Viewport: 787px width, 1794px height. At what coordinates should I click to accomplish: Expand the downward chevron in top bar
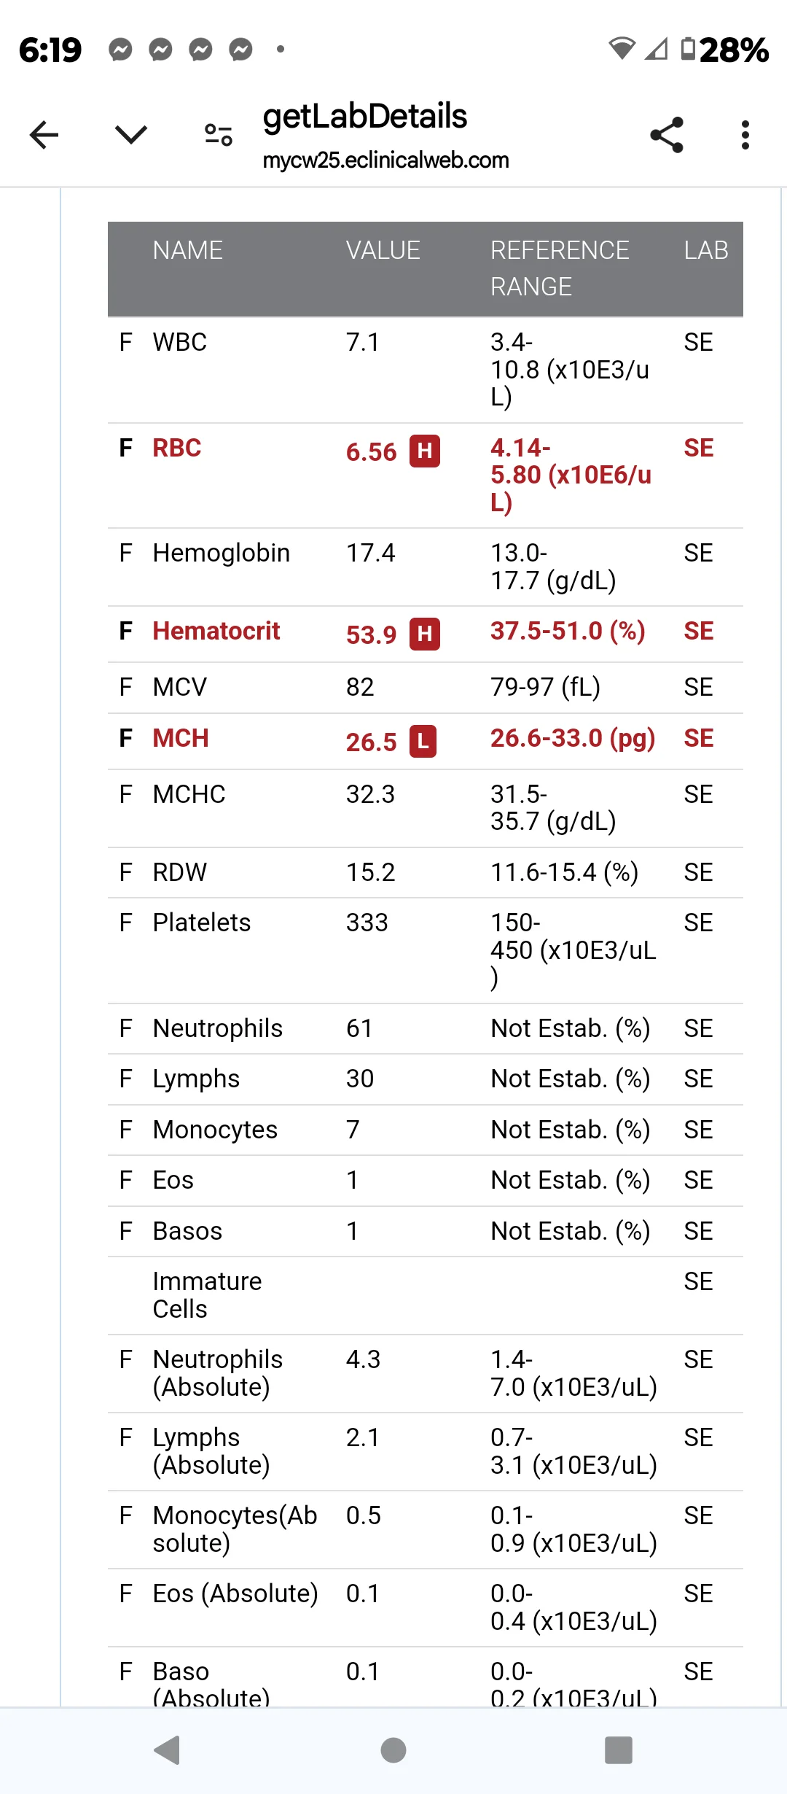131,135
